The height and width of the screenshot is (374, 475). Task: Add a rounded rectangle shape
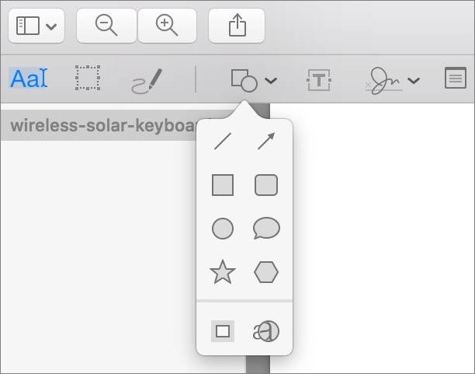266,185
